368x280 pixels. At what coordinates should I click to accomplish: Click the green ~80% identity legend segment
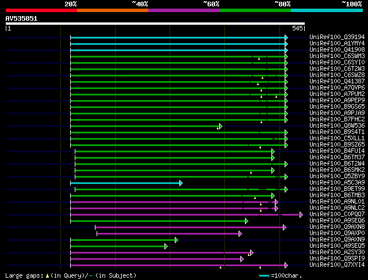point(255,10)
